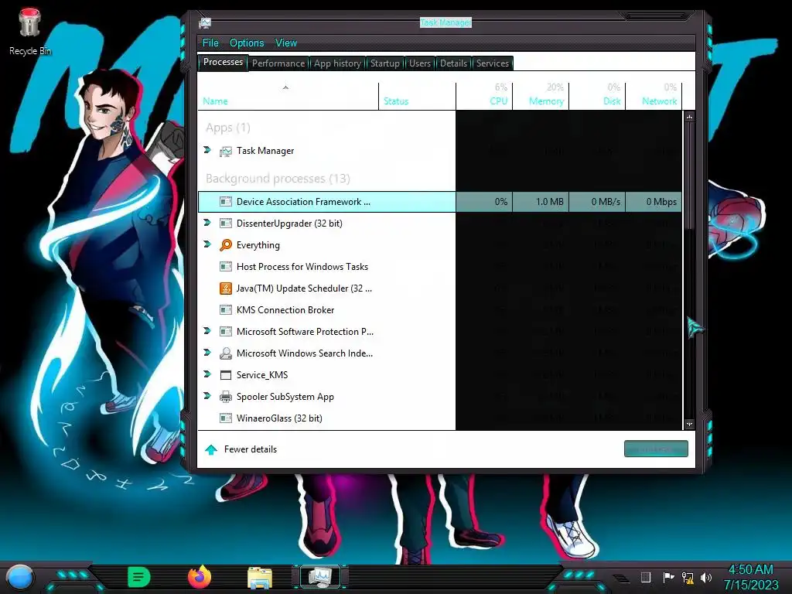The width and height of the screenshot is (792, 594).
Task: Click the process list scroll down arrow
Action: [x=689, y=425]
